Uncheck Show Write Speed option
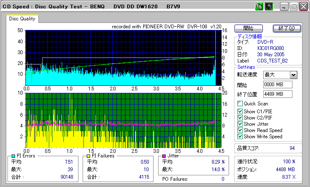310x187 pixels. [x=240, y=136]
